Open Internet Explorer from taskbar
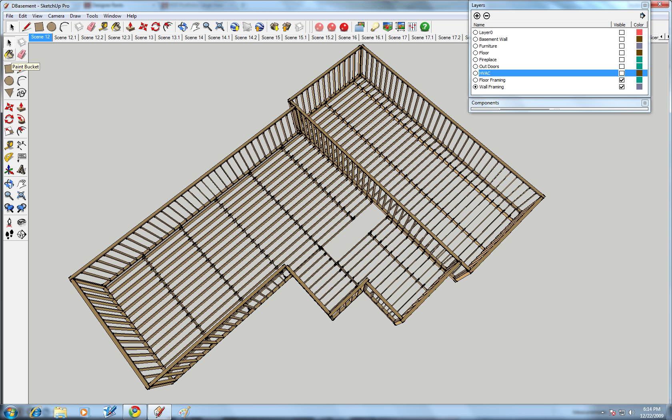672x420 pixels. (36, 412)
